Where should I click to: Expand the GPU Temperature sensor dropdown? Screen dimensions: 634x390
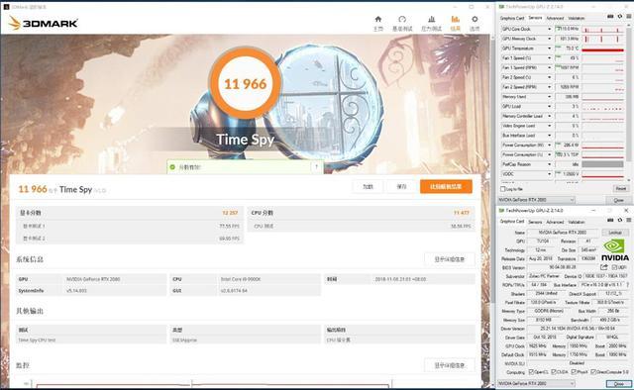550,49
